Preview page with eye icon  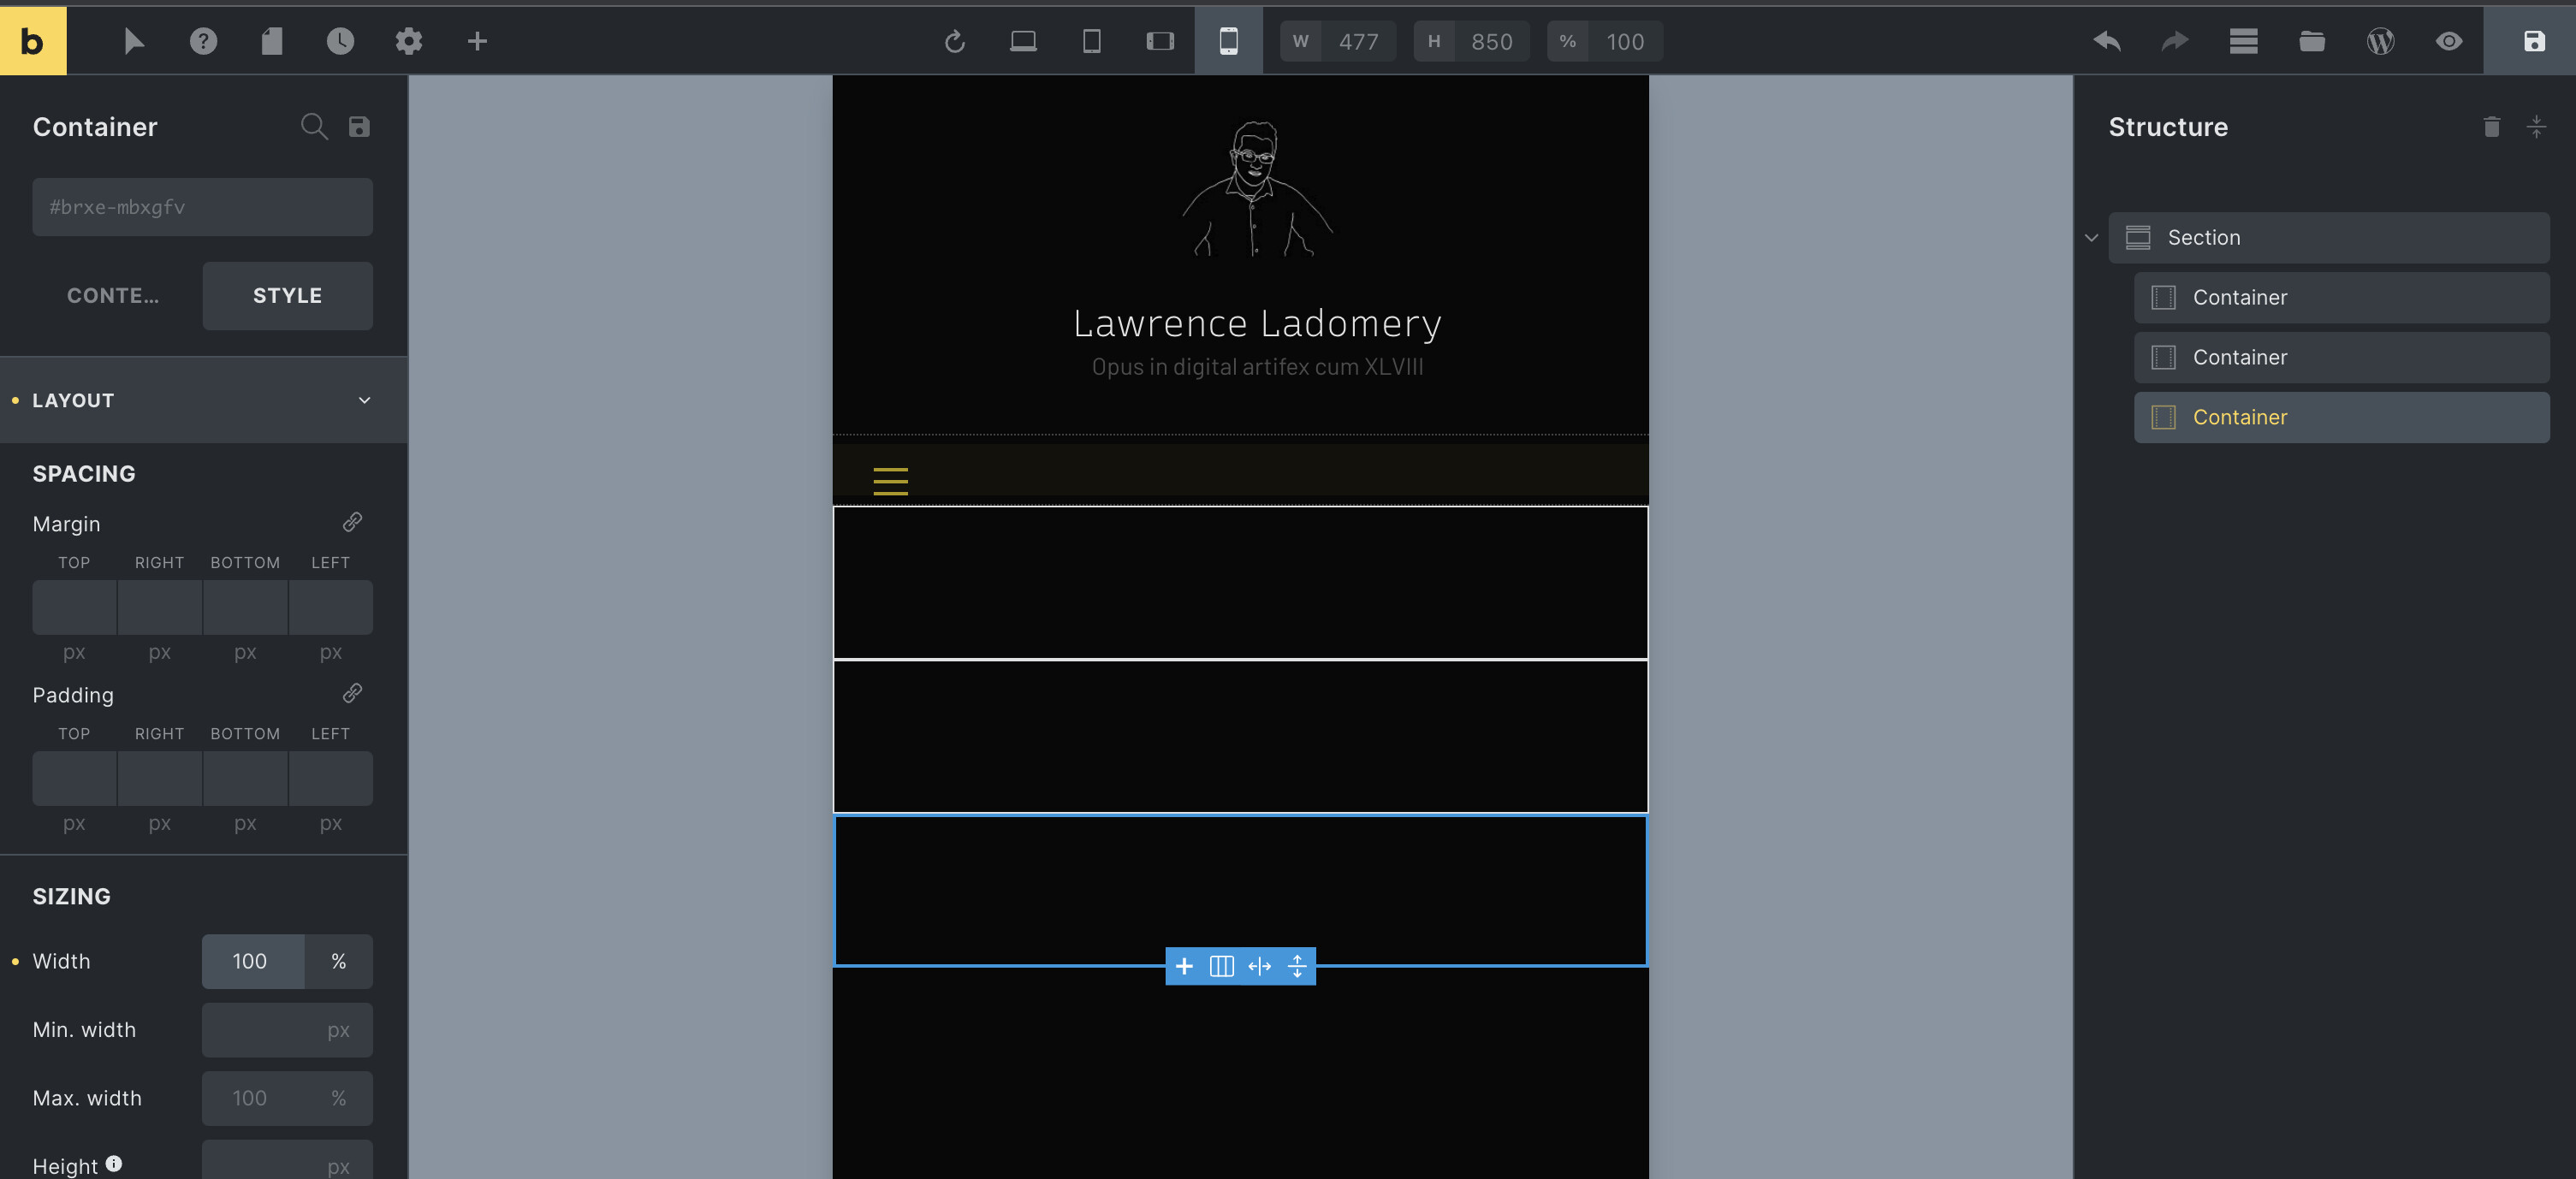pyautogui.click(x=2449, y=41)
